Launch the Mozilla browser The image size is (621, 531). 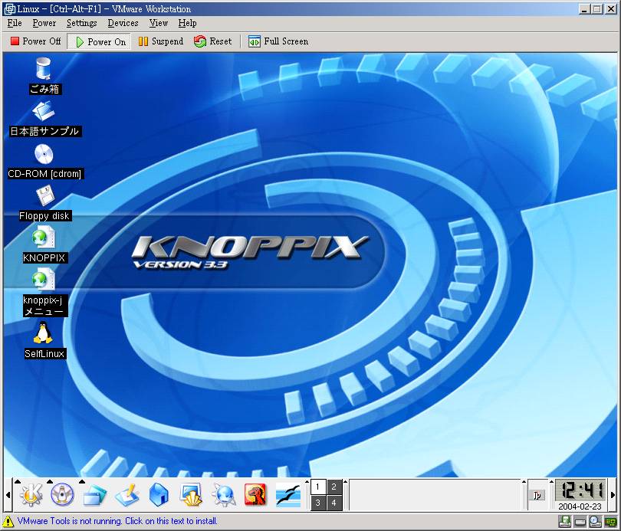tap(255, 494)
